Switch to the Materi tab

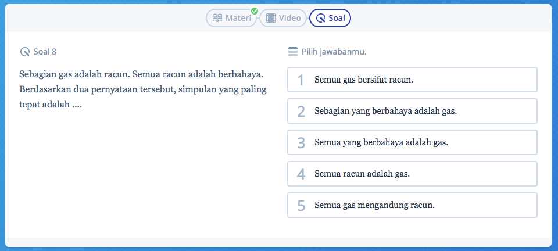click(231, 18)
